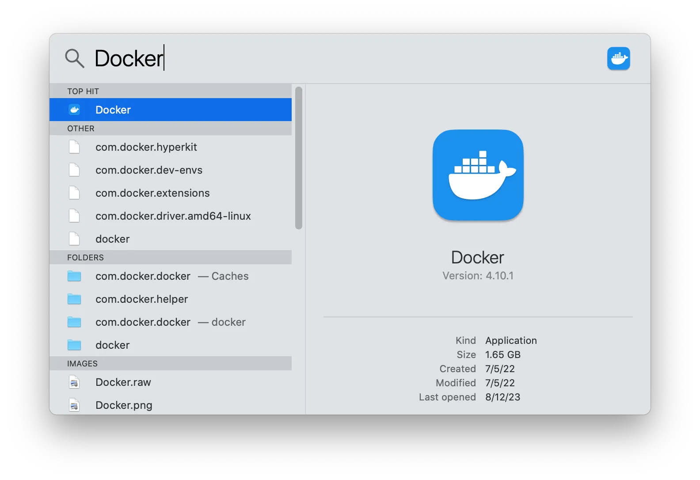The height and width of the screenshot is (480, 700).
Task: Select the com.docker.helper folder icon
Action: [x=74, y=299]
